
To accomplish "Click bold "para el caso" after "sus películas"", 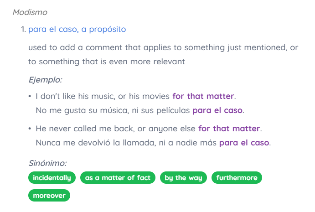I will [x=217, y=110].
